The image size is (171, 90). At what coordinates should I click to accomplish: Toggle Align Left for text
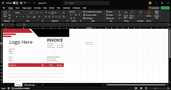point(46,17)
